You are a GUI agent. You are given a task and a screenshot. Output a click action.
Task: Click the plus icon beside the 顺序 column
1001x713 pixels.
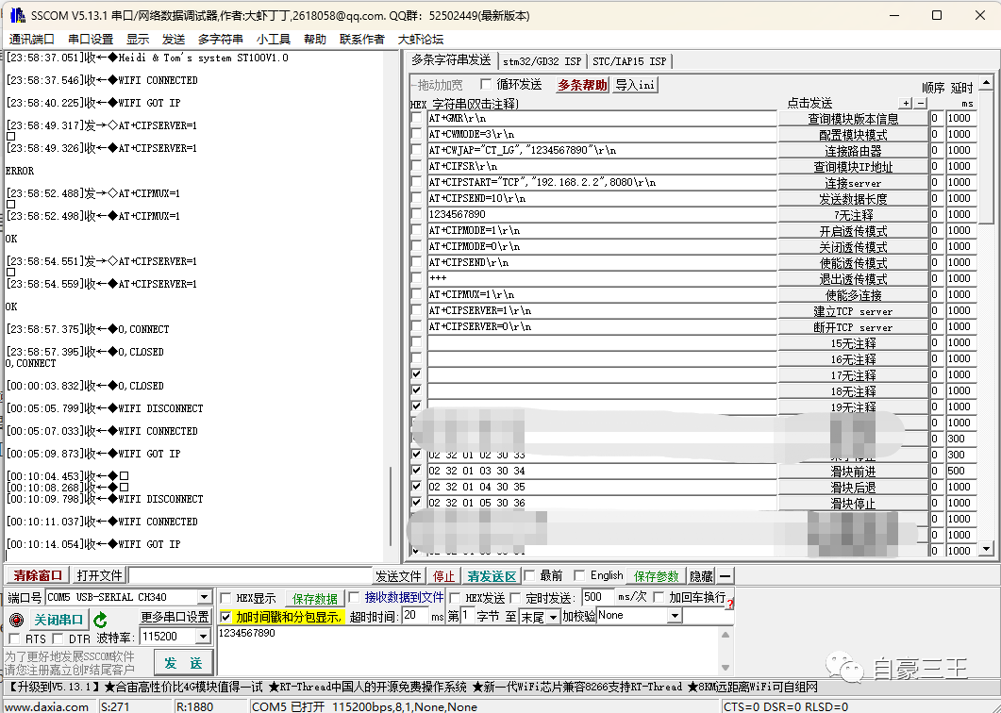click(x=905, y=103)
